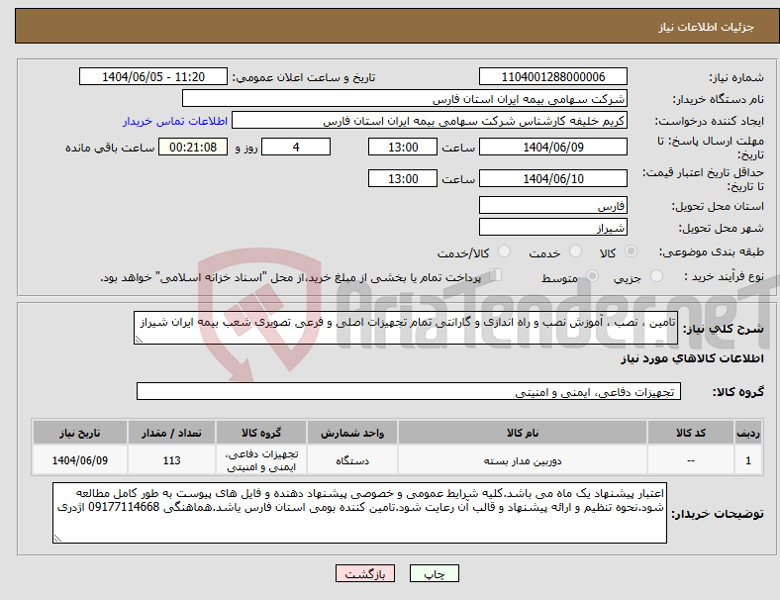Viewport: 780px width, 600px height.
Task: Click the نام کالا column header
Action: (x=523, y=433)
